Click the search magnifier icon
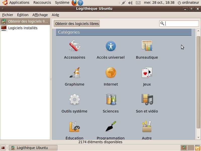 (162, 23)
